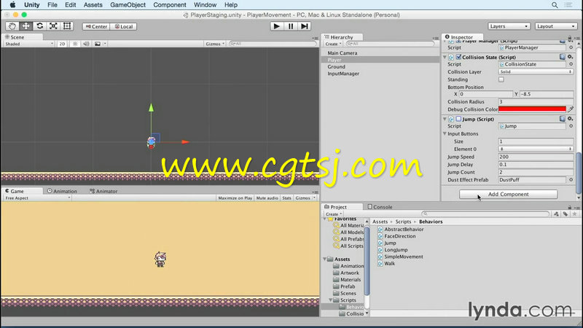Open Shaded draw mode dropdown
This screenshot has width=583, height=328.
[x=29, y=44]
